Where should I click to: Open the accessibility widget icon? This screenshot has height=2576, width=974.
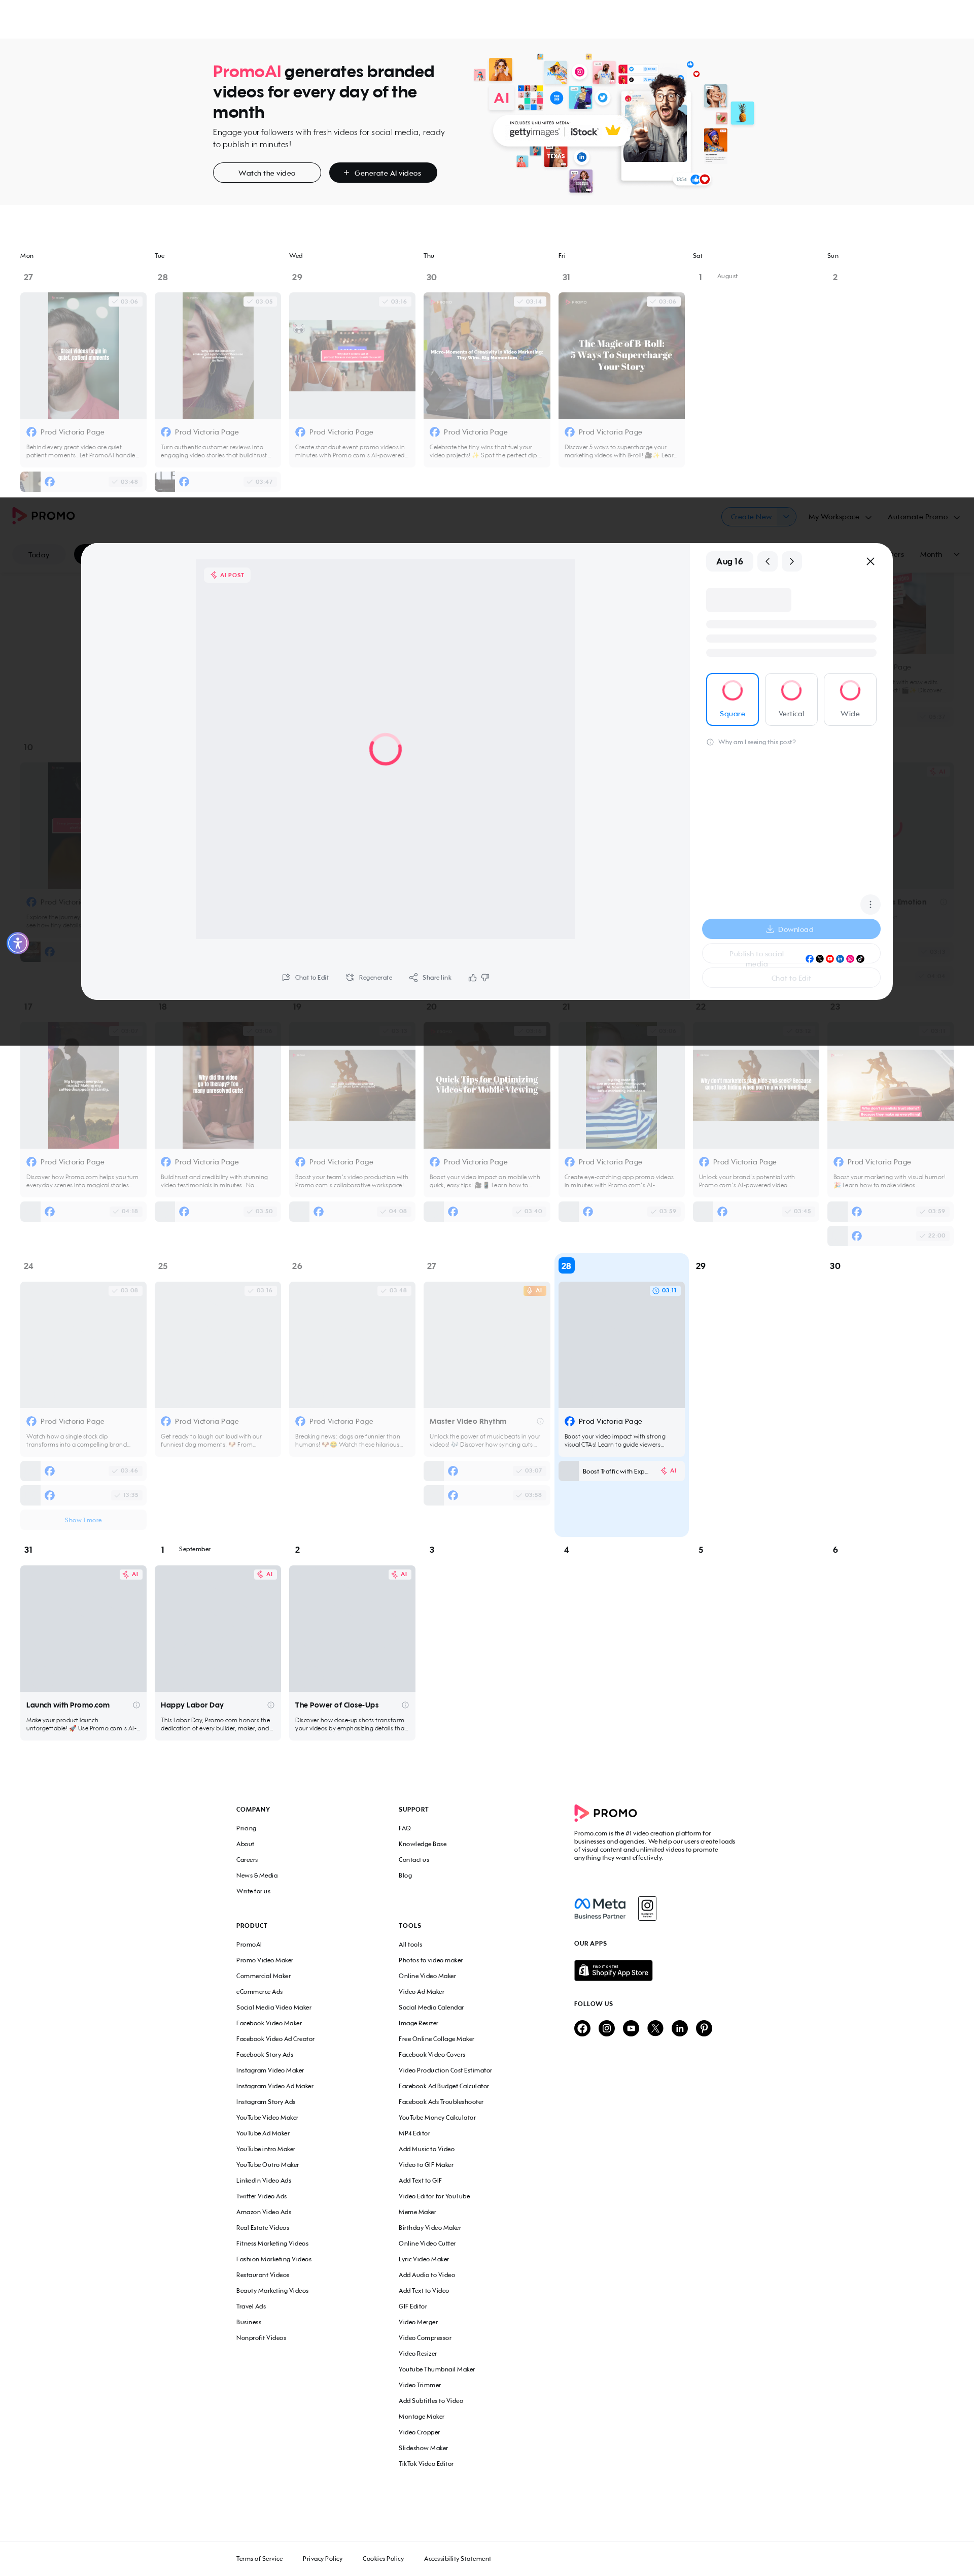tap(18, 943)
